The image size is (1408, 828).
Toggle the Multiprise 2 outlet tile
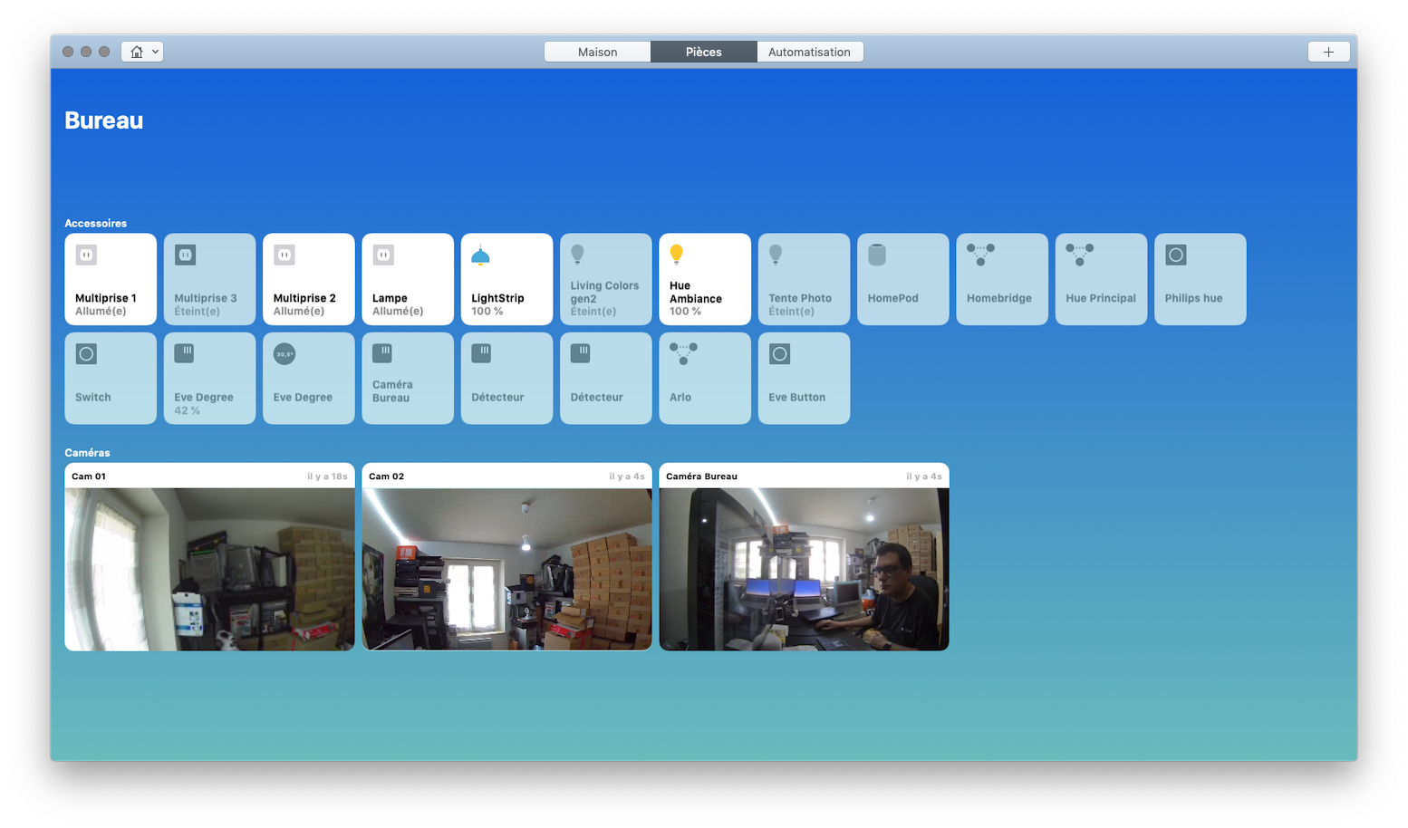[308, 279]
